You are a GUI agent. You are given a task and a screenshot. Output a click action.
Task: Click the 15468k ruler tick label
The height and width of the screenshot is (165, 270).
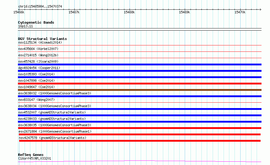pyautogui.click(x=129, y=12)
